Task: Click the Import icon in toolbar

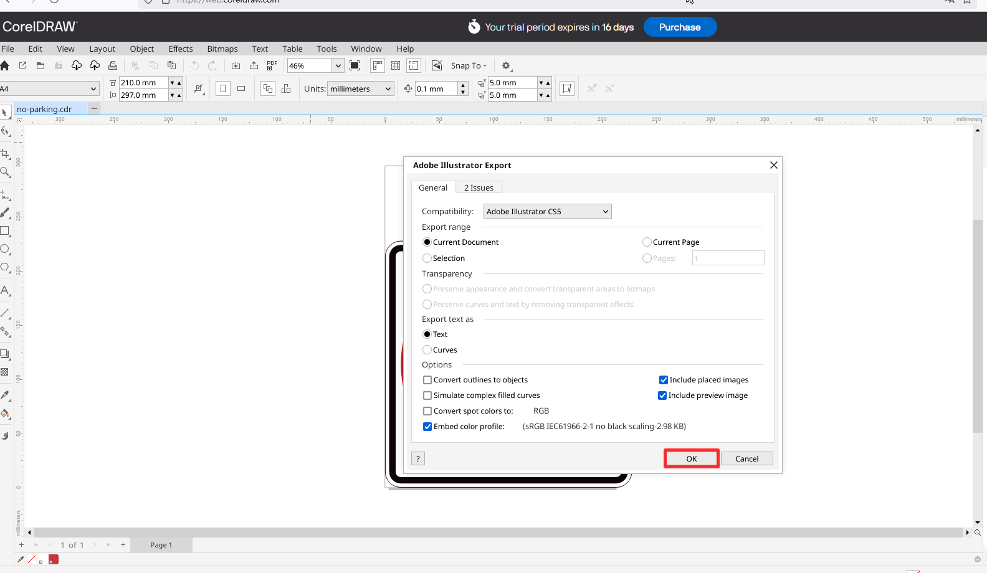Action: 236,65
